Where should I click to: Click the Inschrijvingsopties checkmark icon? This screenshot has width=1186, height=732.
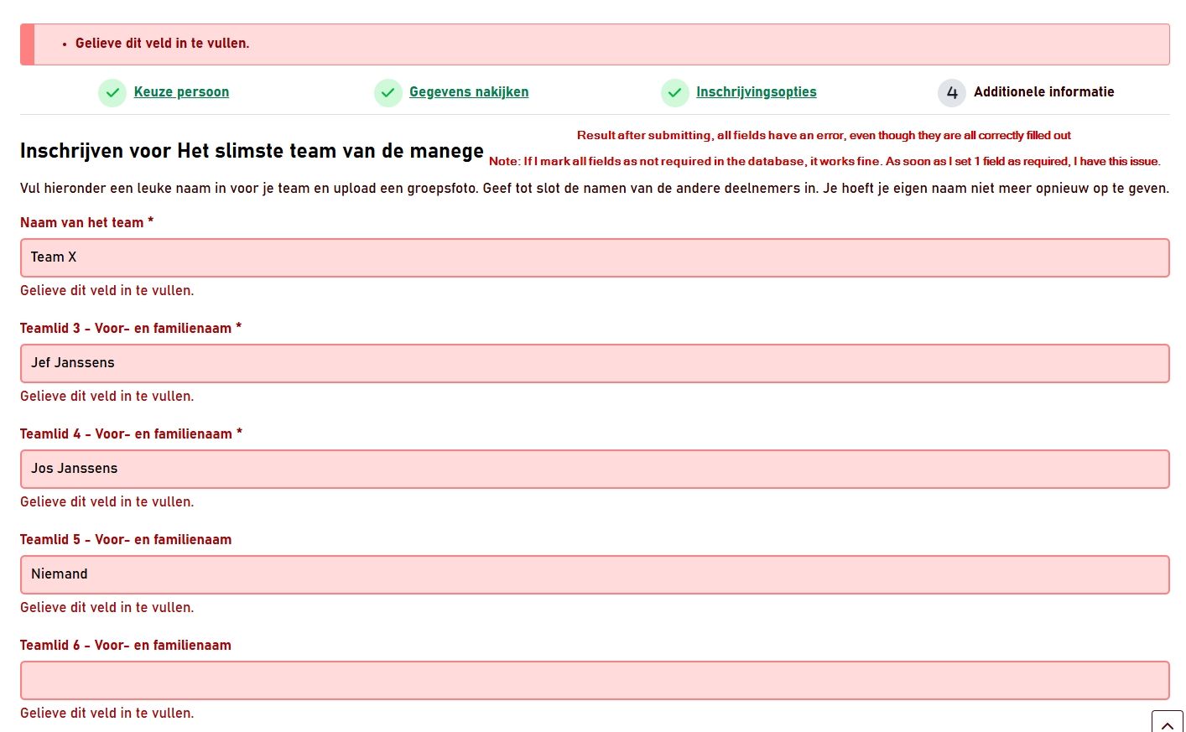coord(674,93)
